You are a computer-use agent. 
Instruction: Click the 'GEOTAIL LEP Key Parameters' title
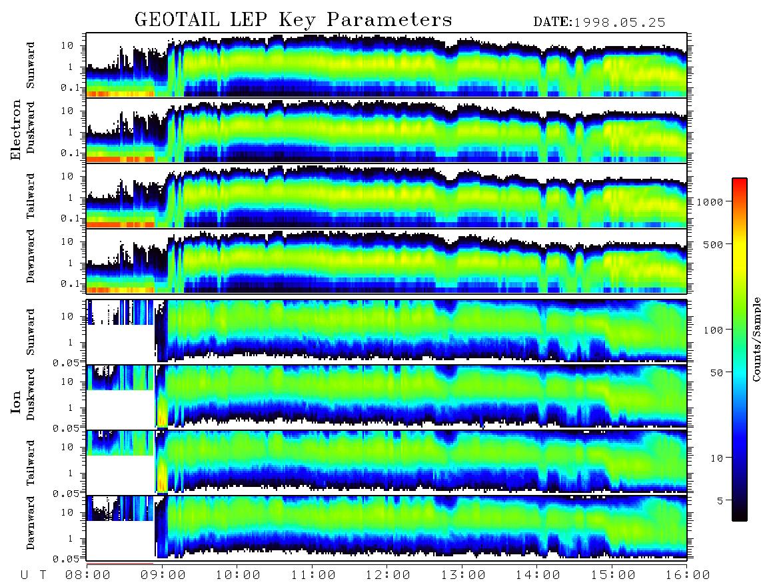tap(293, 20)
